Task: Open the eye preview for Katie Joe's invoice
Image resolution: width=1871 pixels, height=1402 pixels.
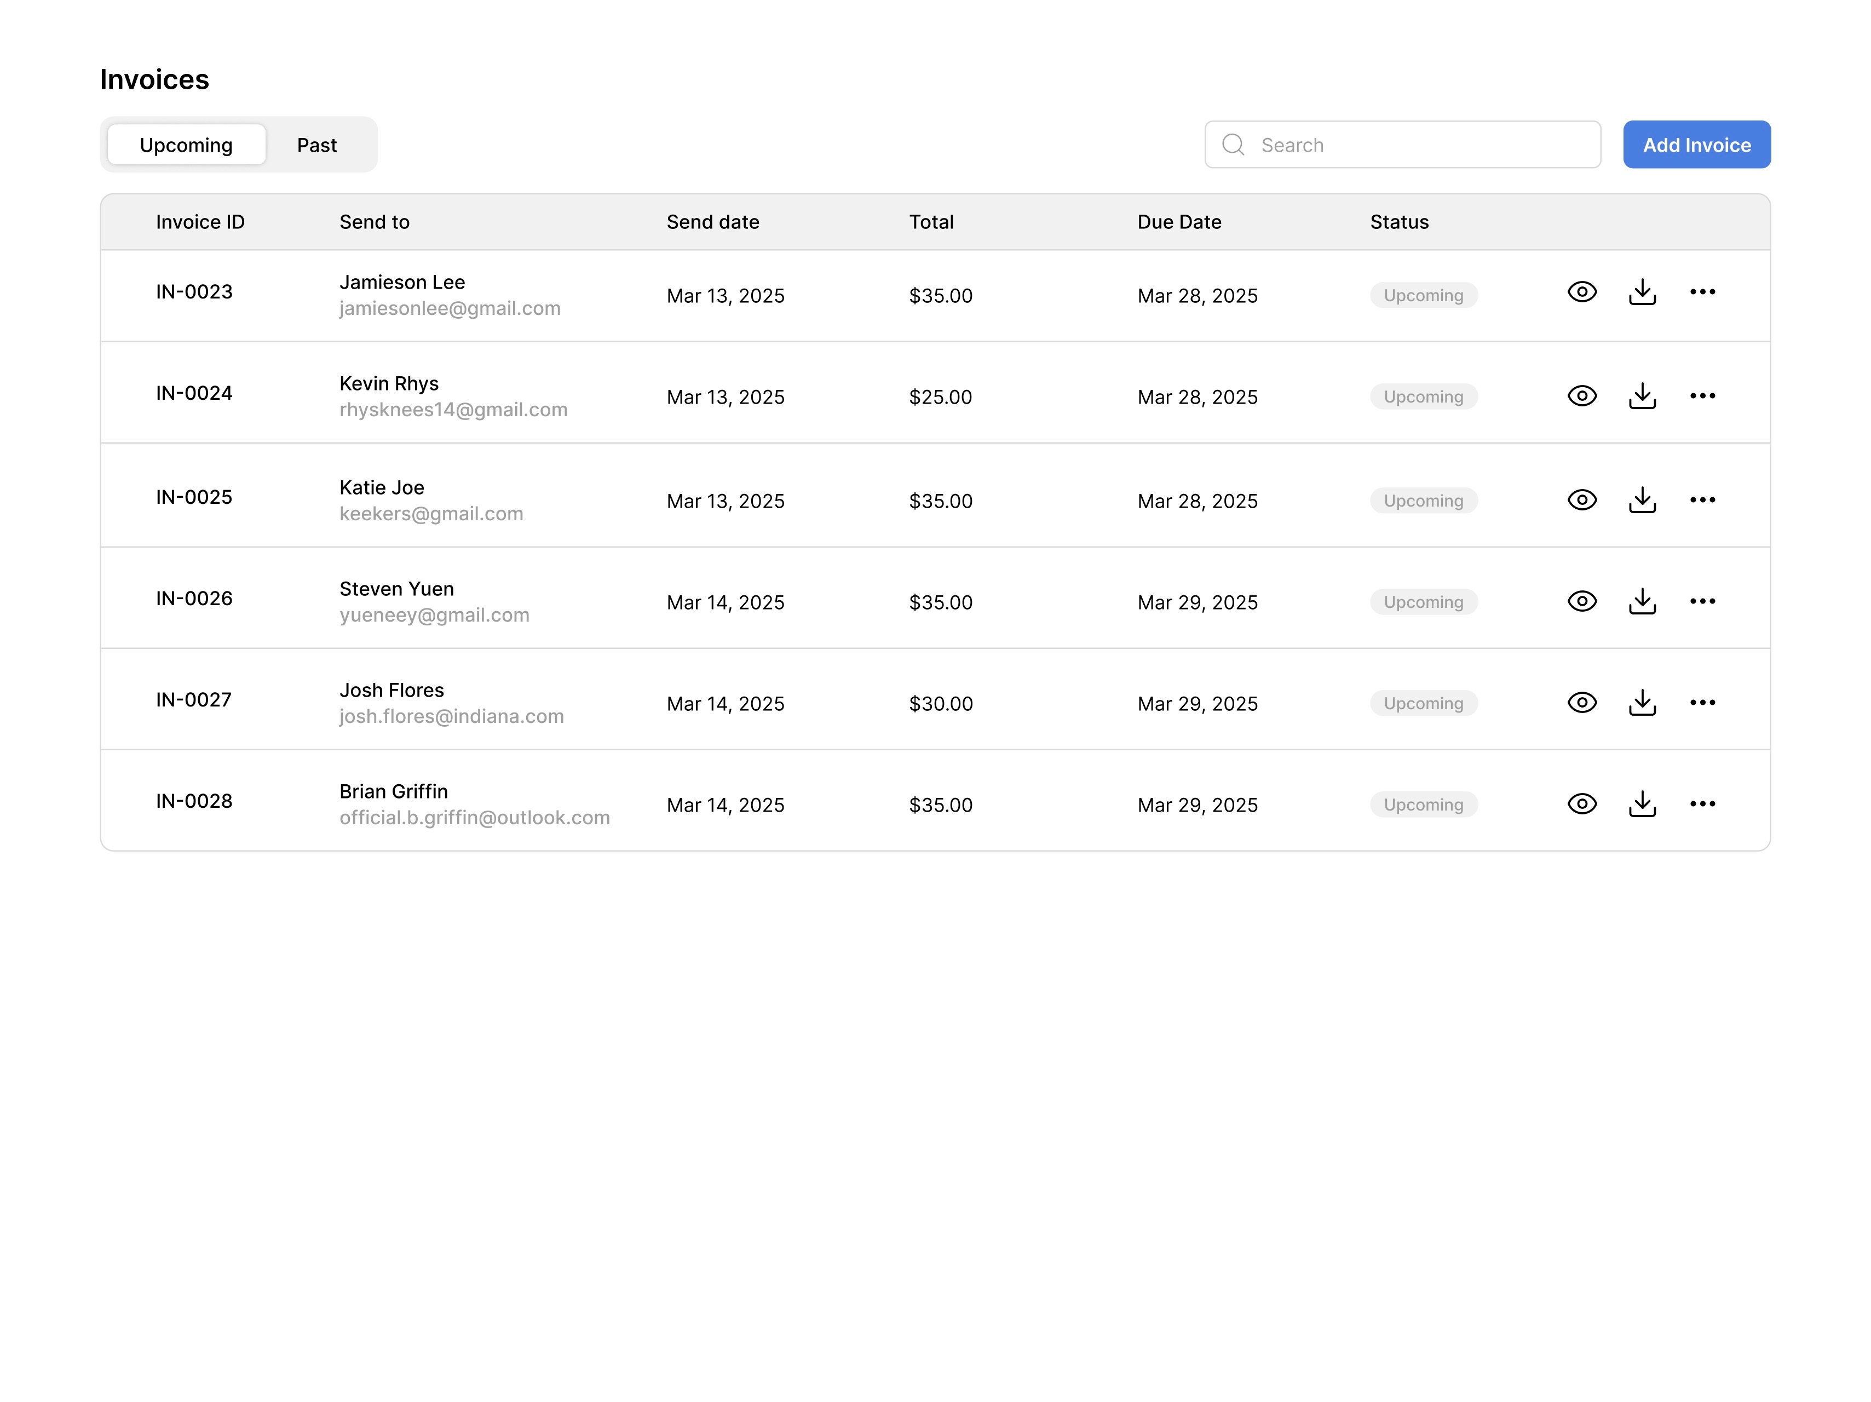Action: [x=1582, y=499]
